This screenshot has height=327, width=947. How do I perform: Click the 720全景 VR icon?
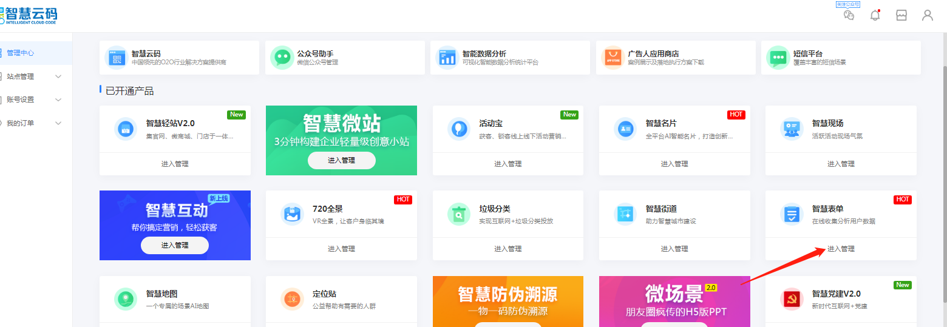(x=292, y=214)
